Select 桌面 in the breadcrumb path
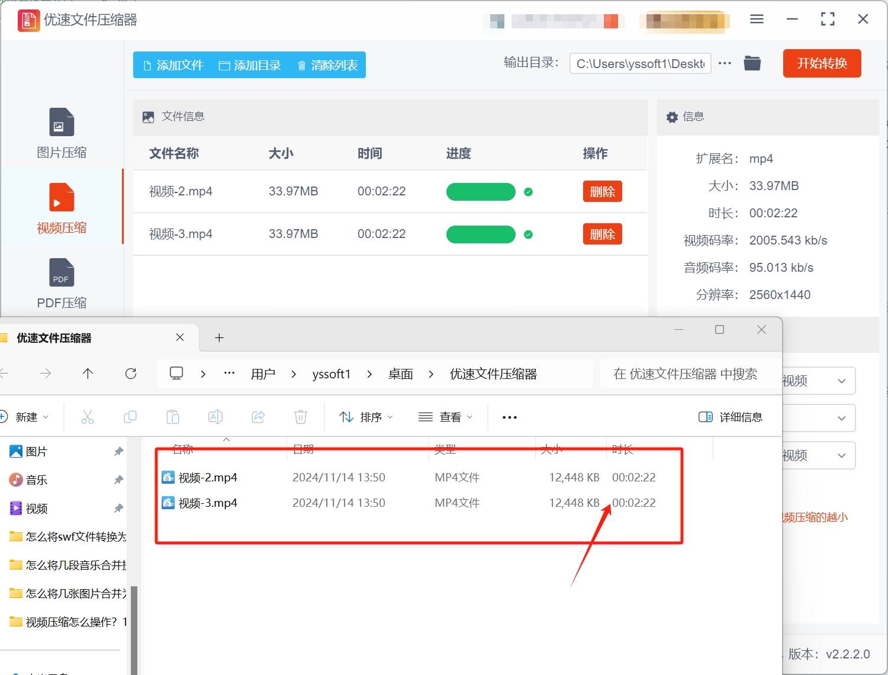This screenshot has width=888, height=675. (x=400, y=374)
